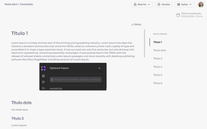Jump to Título 4 in page outline
This screenshot has width=207, height=129.
tap(158, 67)
